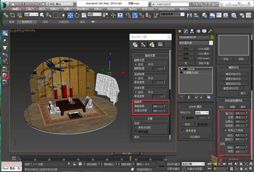Toggle mCloth modifier light bulb visibility
Screen dimensions: 254x172
click(x=182, y=69)
